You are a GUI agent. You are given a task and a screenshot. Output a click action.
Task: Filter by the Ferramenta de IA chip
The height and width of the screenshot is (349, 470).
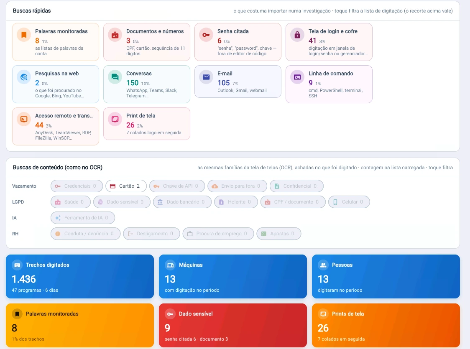[x=83, y=218]
